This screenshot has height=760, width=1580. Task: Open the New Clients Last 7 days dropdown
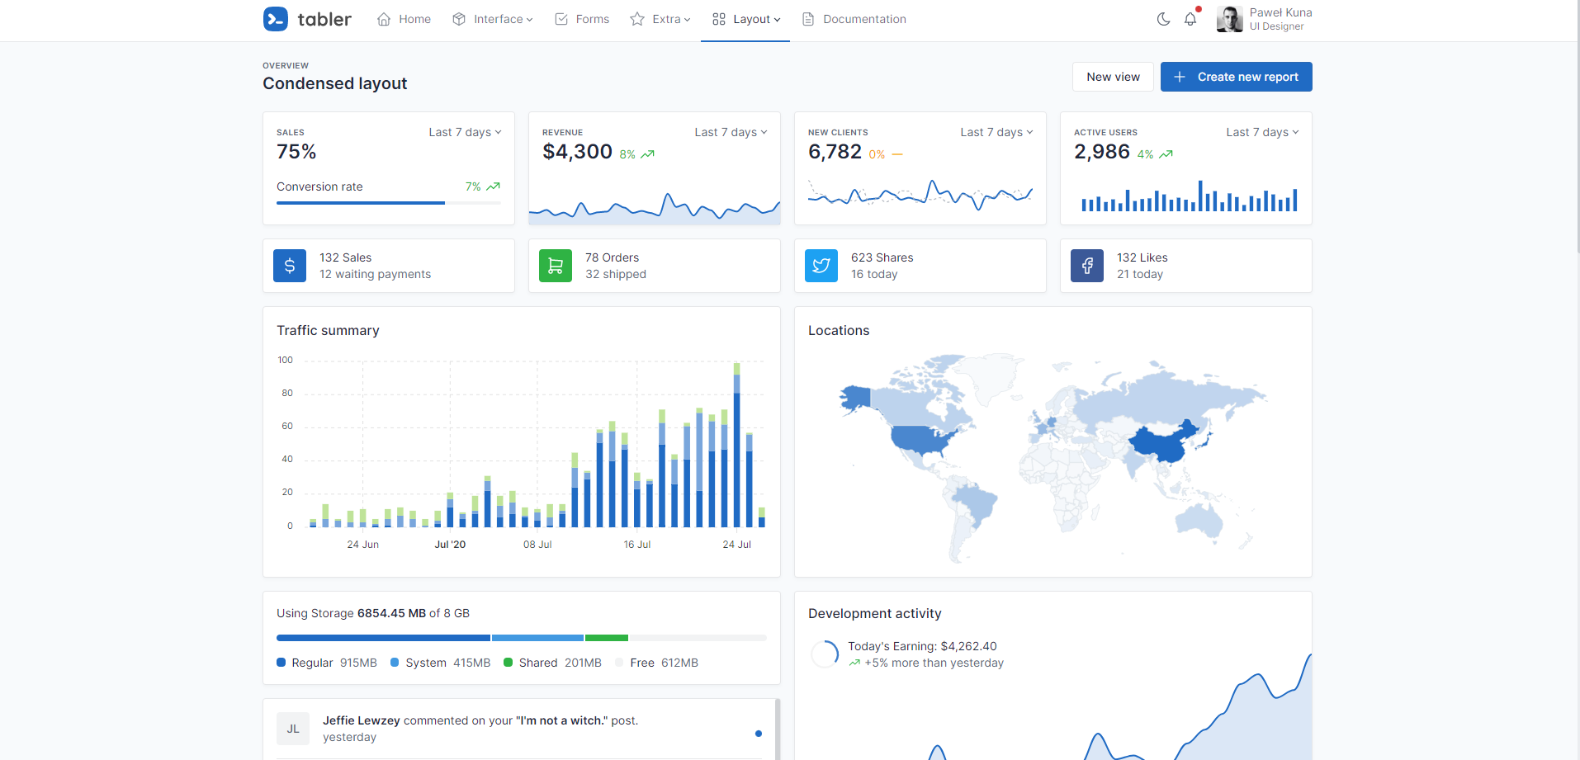[996, 132]
